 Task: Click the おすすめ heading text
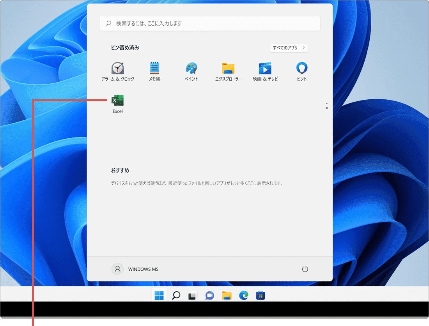(120, 170)
